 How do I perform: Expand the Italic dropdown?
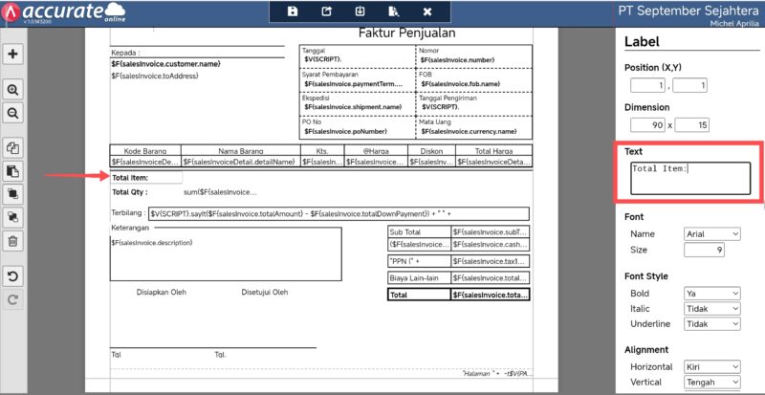[712, 309]
